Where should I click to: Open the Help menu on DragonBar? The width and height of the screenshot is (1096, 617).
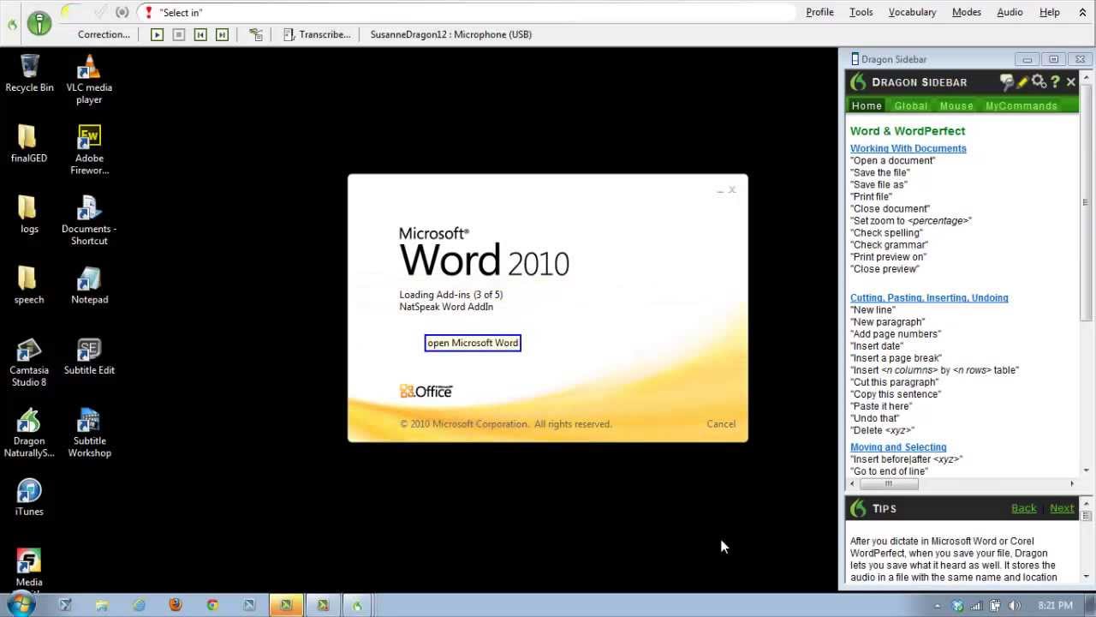click(1050, 12)
